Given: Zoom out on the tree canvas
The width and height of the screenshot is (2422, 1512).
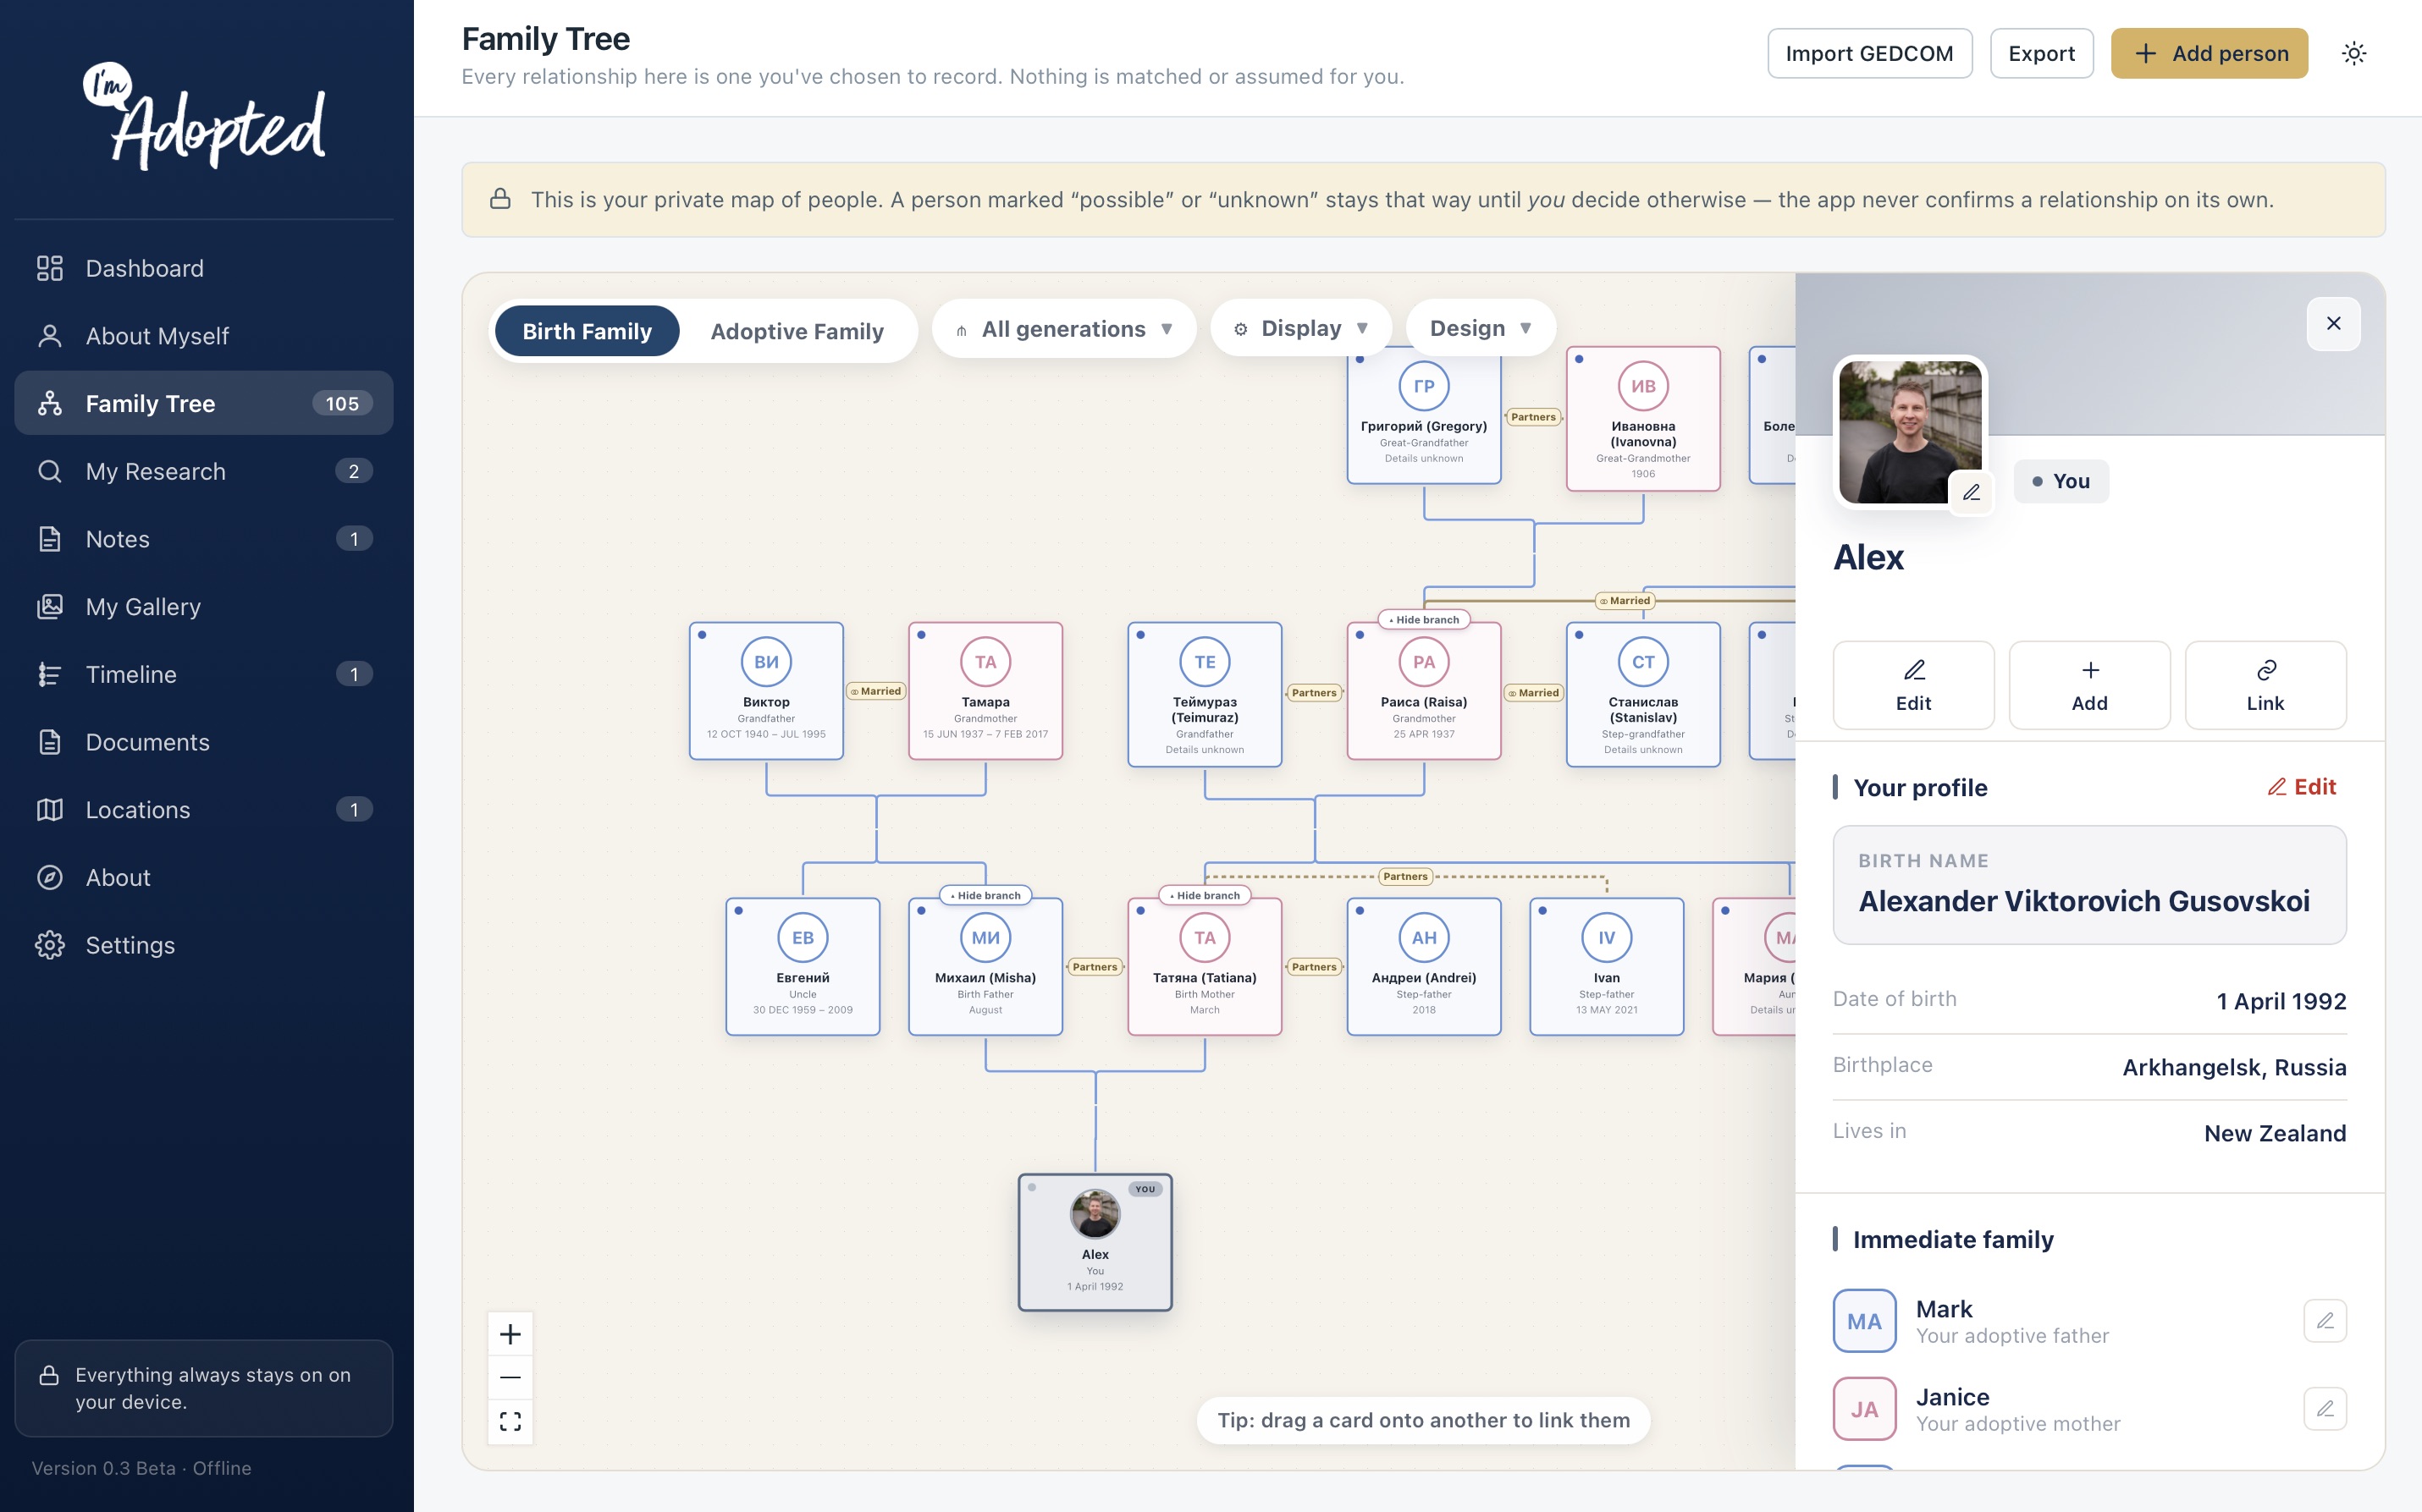Looking at the screenshot, I should click(x=510, y=1377).
